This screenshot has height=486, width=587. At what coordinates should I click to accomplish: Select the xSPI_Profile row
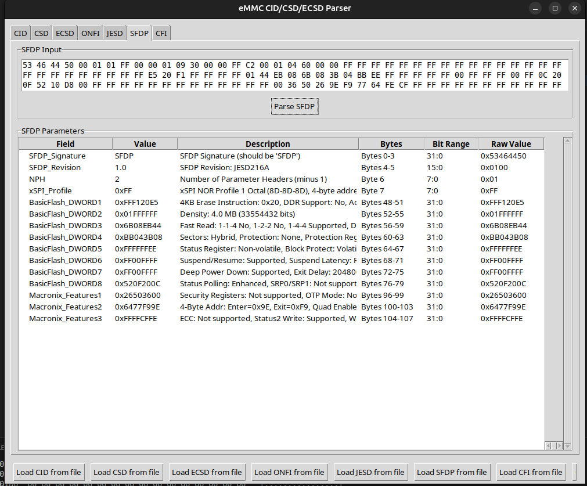[281, 190]
